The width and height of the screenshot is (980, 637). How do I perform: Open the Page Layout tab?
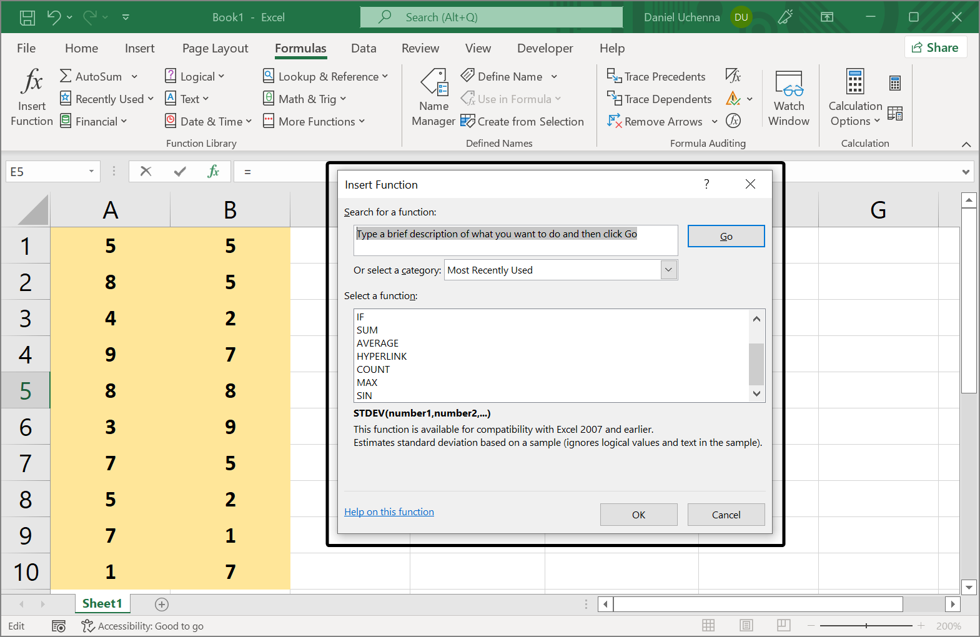tap(215, 48)
